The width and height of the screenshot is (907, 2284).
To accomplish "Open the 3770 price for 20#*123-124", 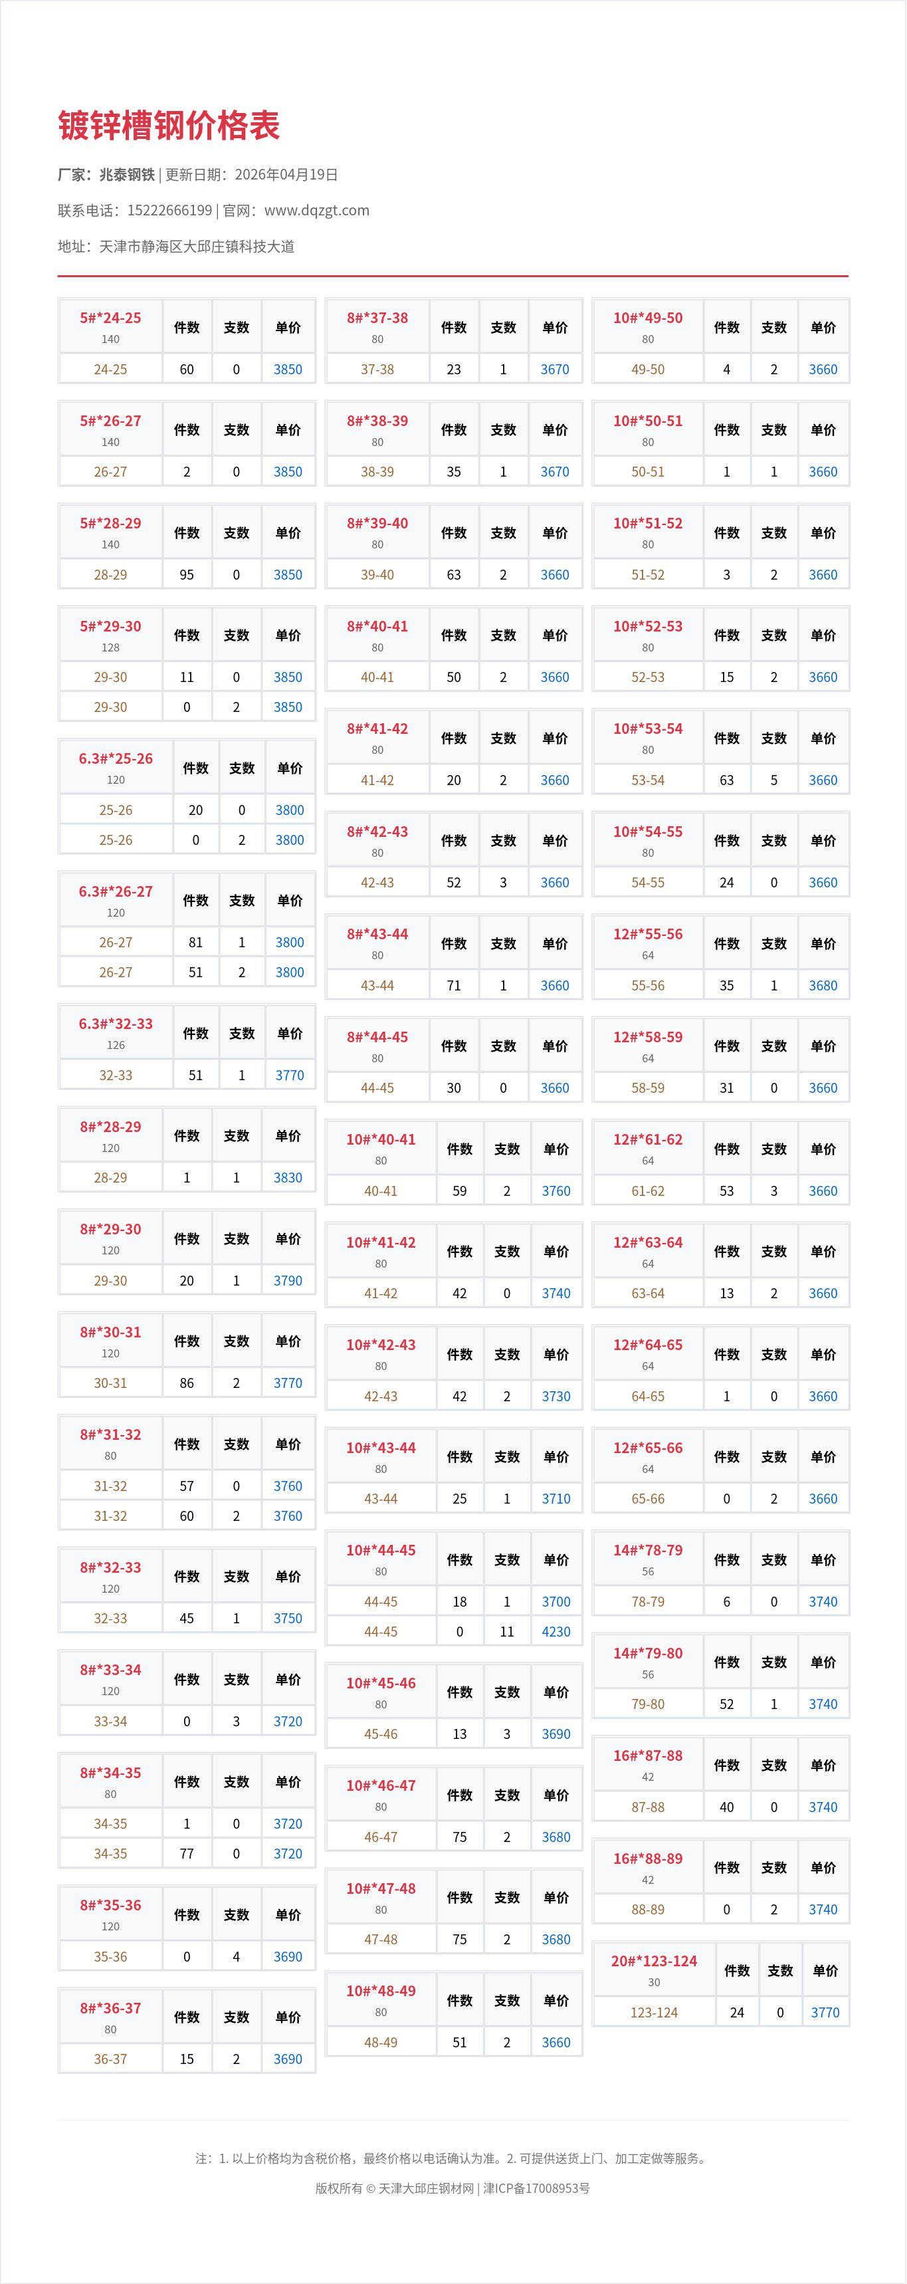I will (x=825, y=2013).
